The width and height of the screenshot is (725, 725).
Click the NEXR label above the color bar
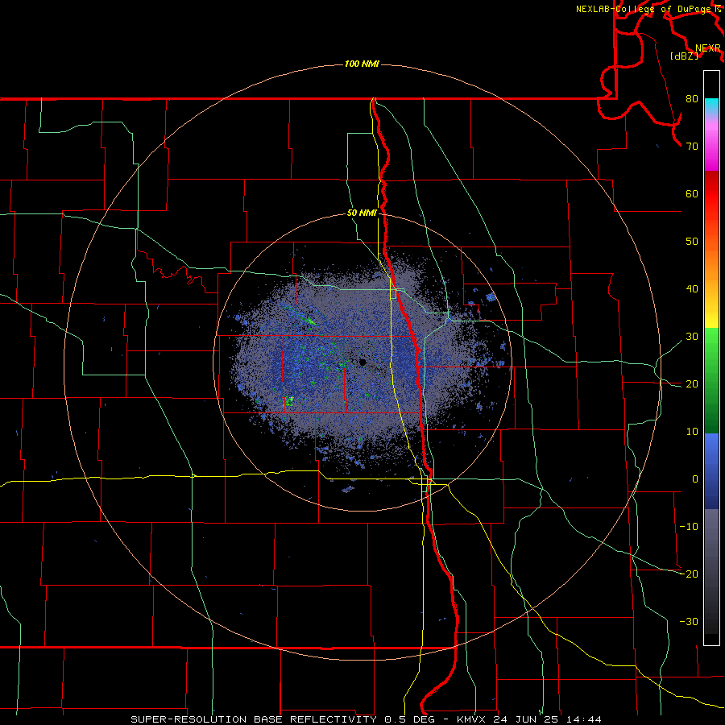point(708,48)
